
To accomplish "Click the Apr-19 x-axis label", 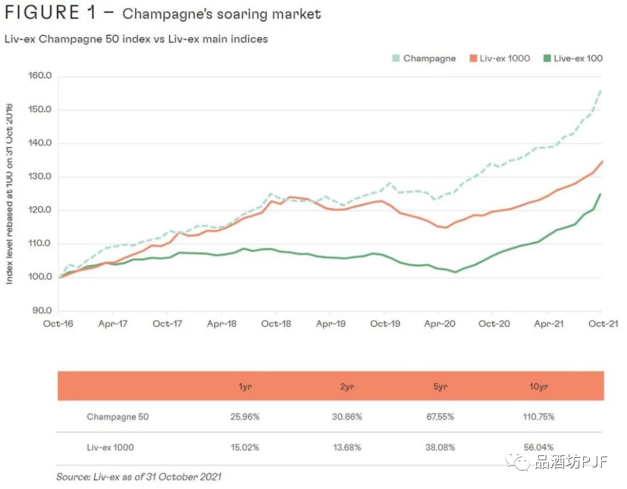I will click(331, 324).
